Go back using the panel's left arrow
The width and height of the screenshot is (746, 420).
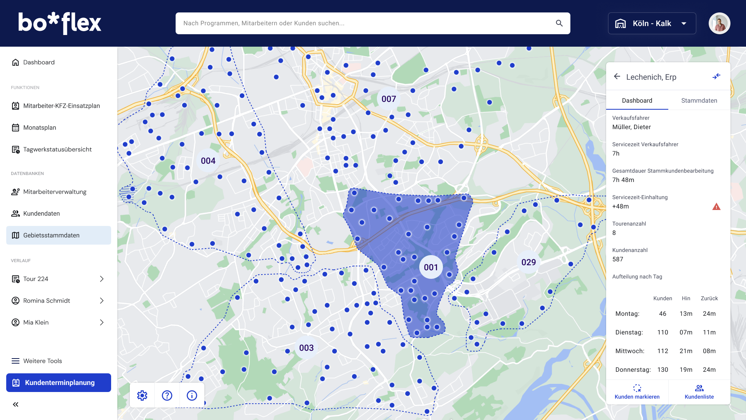(617, 77)
